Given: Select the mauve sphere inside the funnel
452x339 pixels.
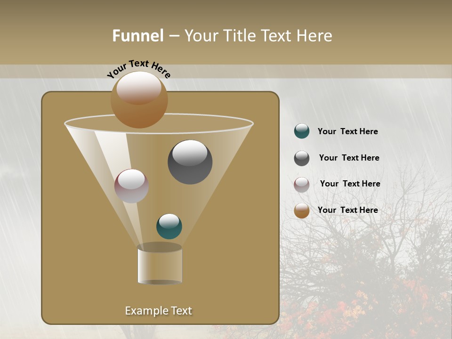Looking at the screenshot, I should point(131,186).
